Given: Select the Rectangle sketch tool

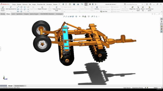Looking at the screenshot, I should [x=18, y=9].
